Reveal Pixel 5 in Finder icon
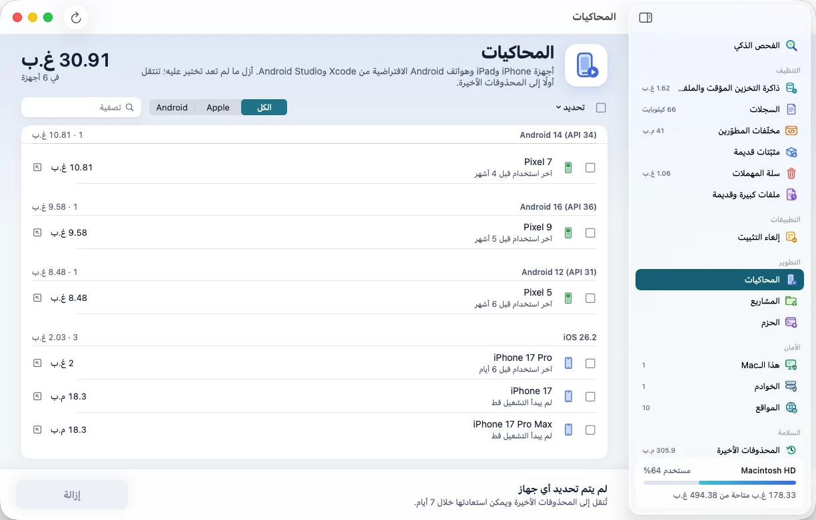This screenshot has width=816, height=520. click(37, 298)
